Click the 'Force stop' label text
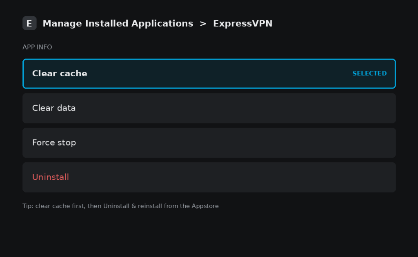 point(54,143)
